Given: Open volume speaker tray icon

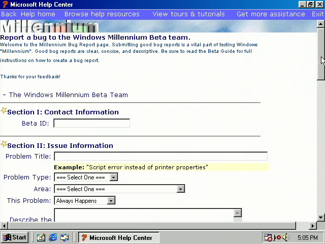Looking at the screenshot, I should click(x=286, y=237).
